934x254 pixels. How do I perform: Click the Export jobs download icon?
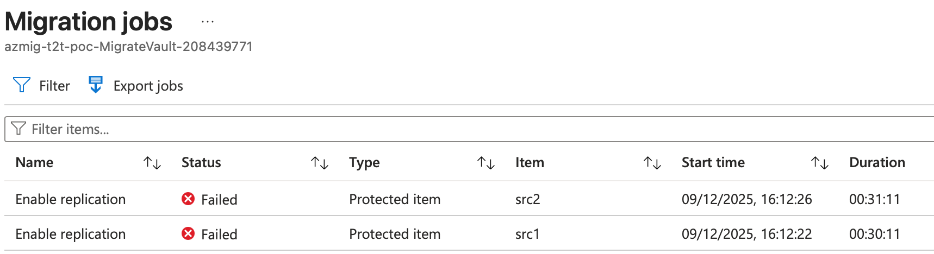point(96,85)
